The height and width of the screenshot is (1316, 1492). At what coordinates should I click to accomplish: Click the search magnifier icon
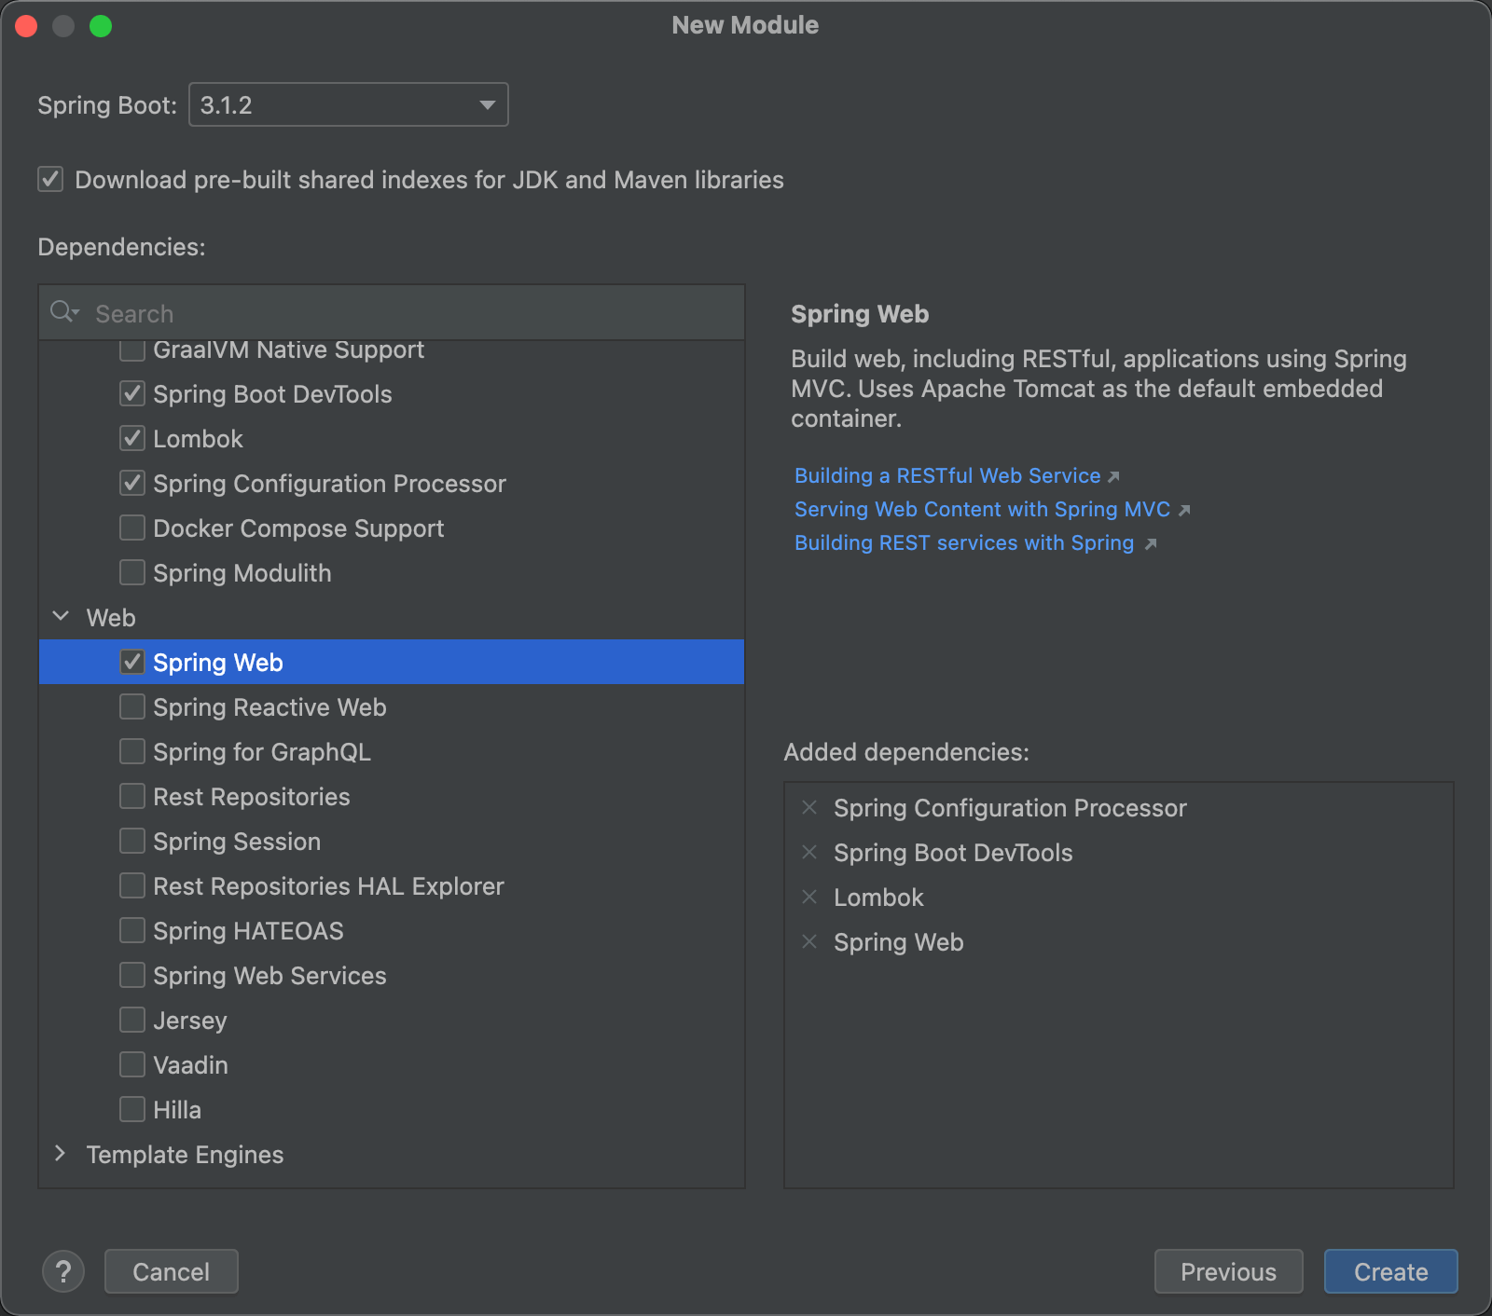tap(63, 312)
